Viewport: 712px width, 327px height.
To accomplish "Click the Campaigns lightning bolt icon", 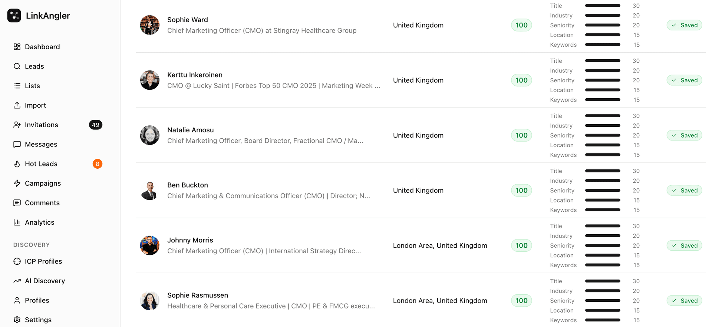I will [x=17, y=183].
